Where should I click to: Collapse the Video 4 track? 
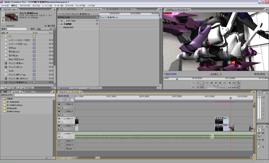click(65, 104)
